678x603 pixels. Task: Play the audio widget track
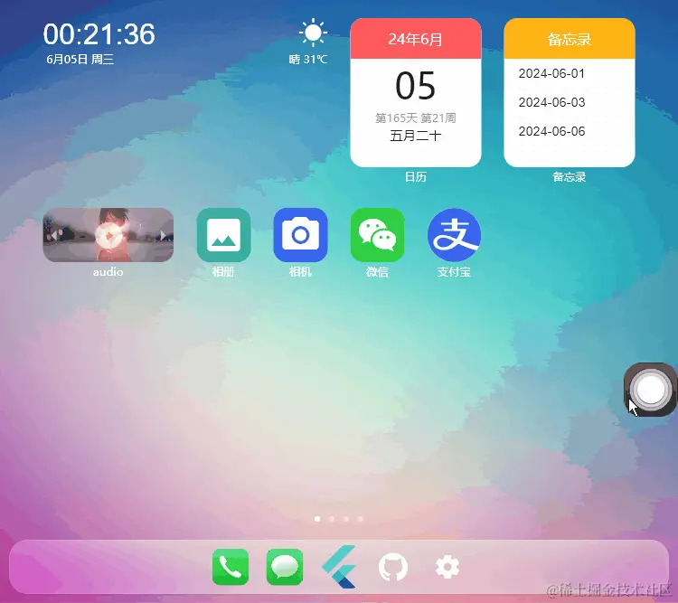108,235
